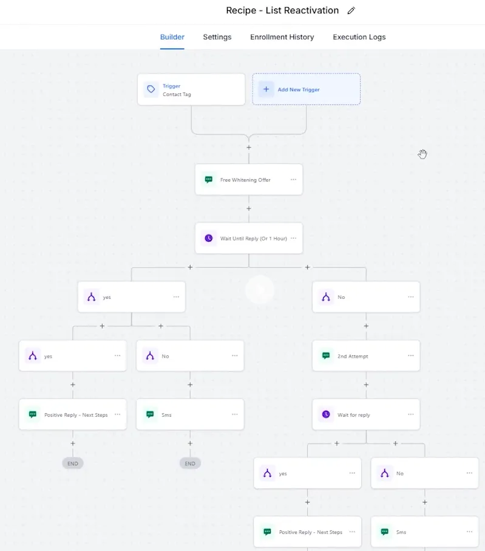Select the yes branch beneath Wait for reply
Screen dimensions: 485x551
coord(307,473)
